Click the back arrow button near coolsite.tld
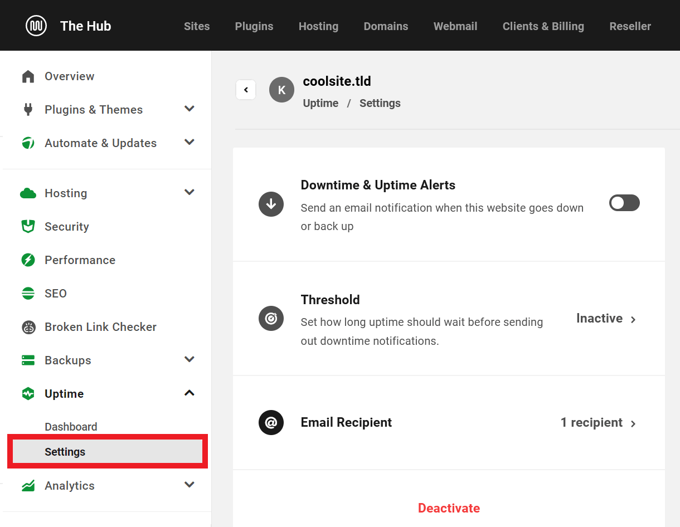This screenshot has width=680, height=527. tap(246, 89)
